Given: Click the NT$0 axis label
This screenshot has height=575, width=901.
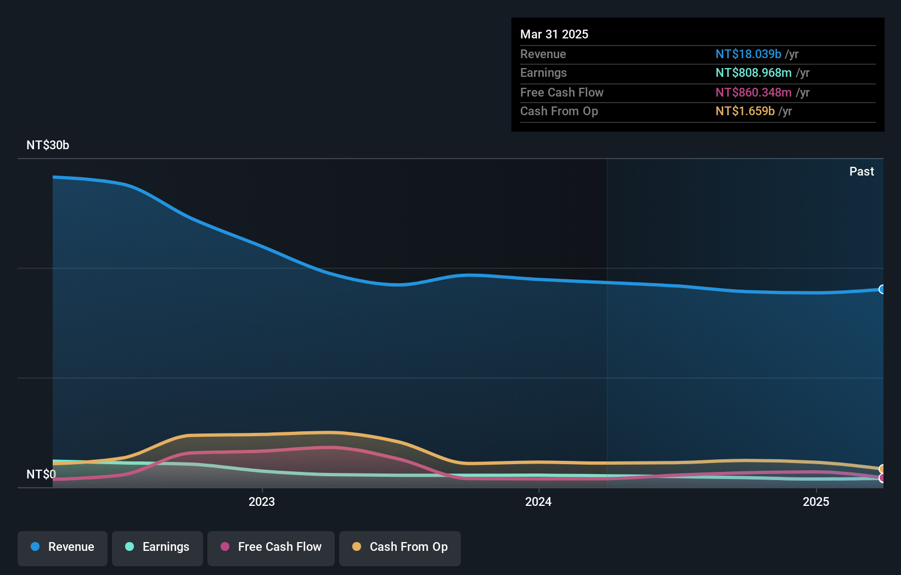Looking at the screenshot, I should coord(41,474).
